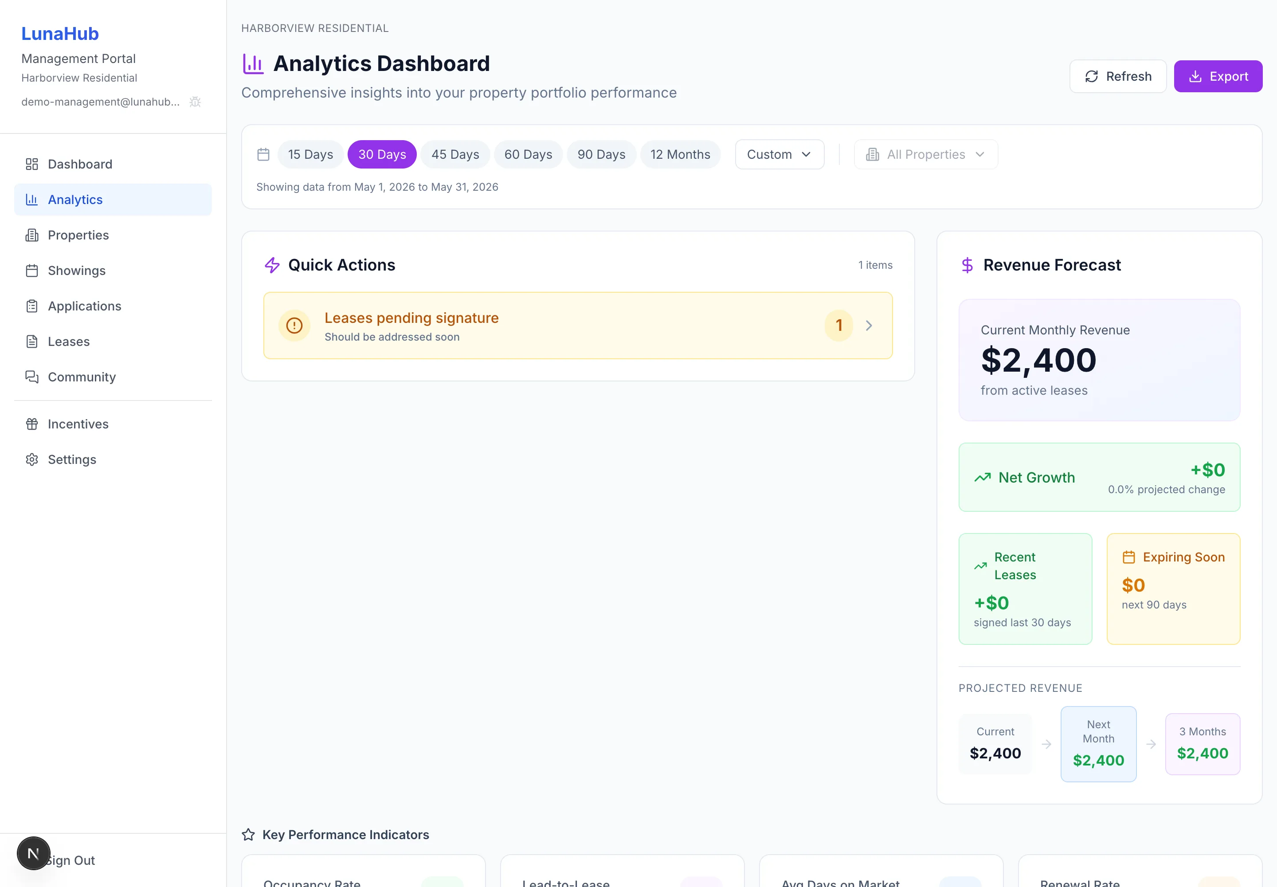The image size is (1277, 887).
Task: Open the Applications section
Action: [113, 306]
